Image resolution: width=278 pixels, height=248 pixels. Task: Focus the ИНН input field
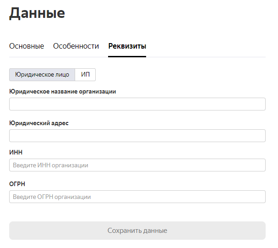(x=137, y=165)
